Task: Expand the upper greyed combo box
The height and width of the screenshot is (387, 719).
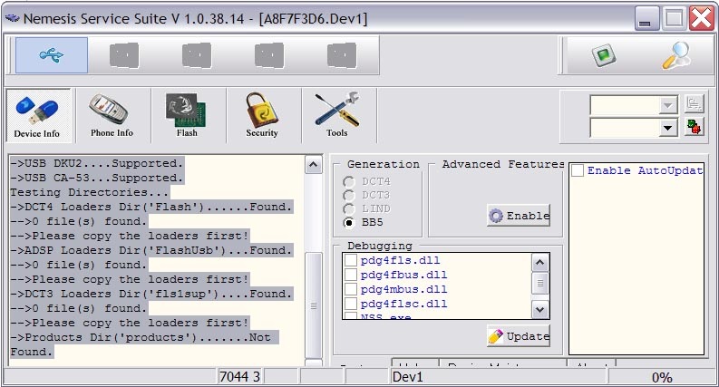Action: (667, 105)
